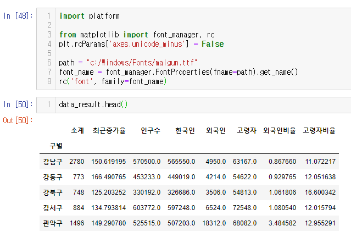Place cursor on the rc('font', family=font_name) line

(112, 81)
